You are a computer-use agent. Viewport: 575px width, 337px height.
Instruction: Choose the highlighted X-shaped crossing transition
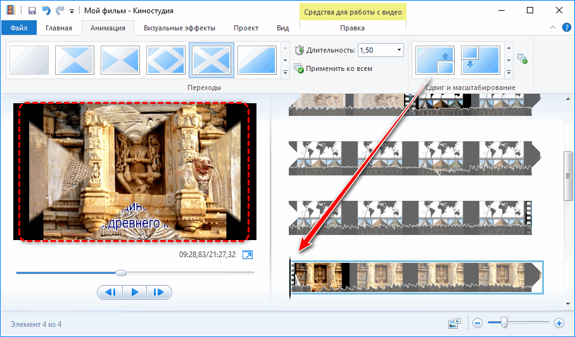coord(212,60)
